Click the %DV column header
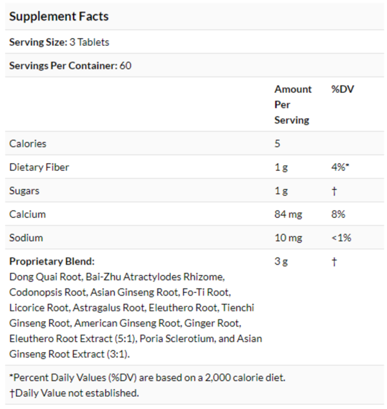The height and width of the screenshot is (409, 387). [x=342, y=89]
